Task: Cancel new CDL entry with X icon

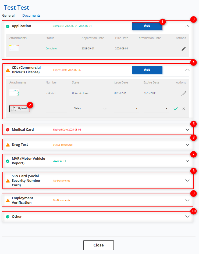Action: [184, 109]
